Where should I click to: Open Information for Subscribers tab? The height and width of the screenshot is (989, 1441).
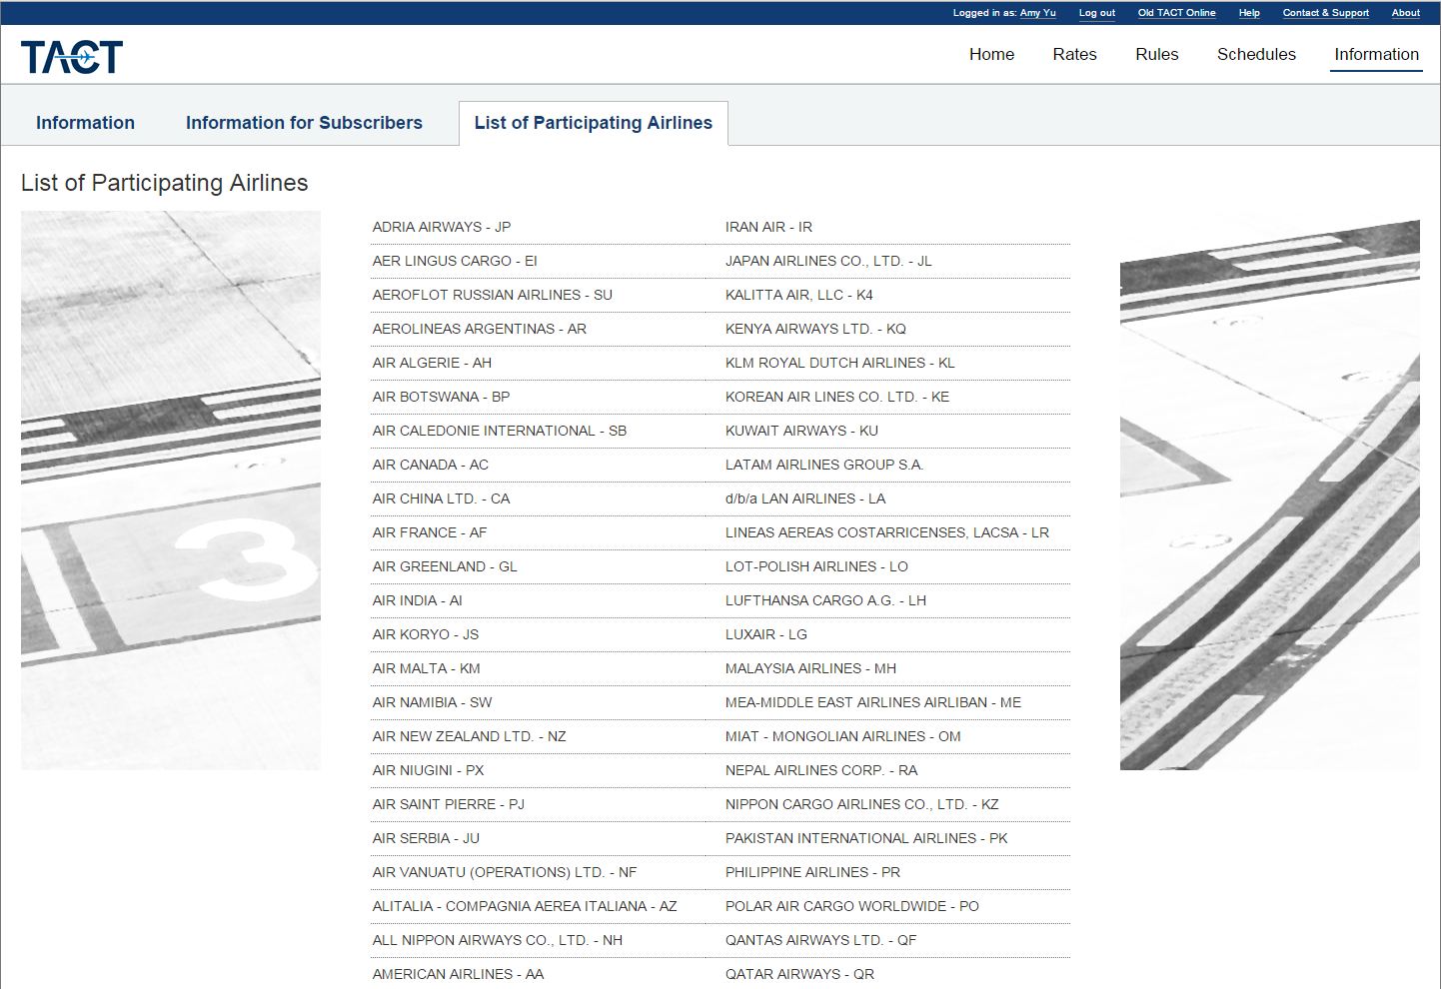[304, 123]
